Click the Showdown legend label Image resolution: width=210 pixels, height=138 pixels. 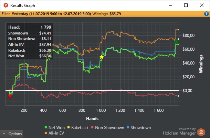pyautogui.click(x=140, y=128)
